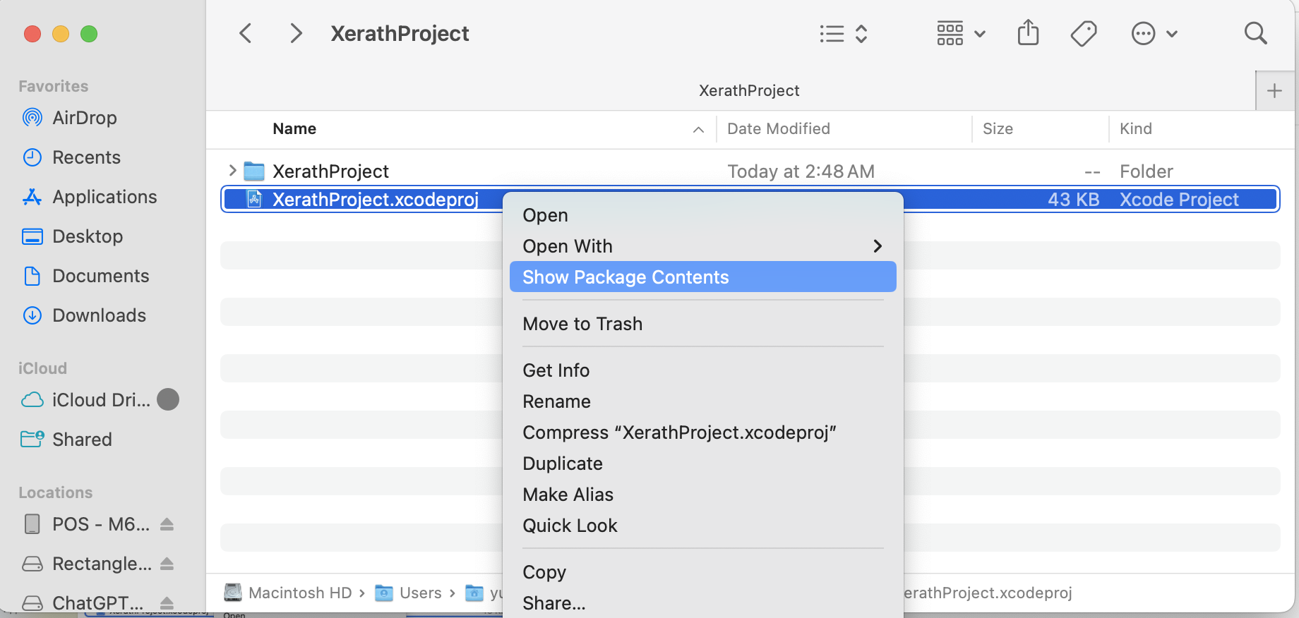Choose Move to Trash
This screenshot has width=1299, height=618.
coord(702,324)
